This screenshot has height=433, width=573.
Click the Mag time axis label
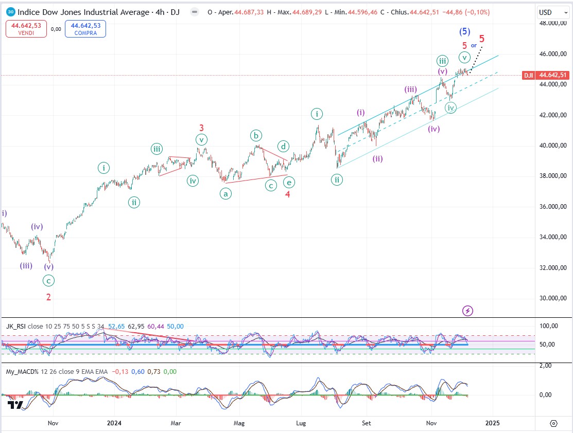tap(239, 423)
